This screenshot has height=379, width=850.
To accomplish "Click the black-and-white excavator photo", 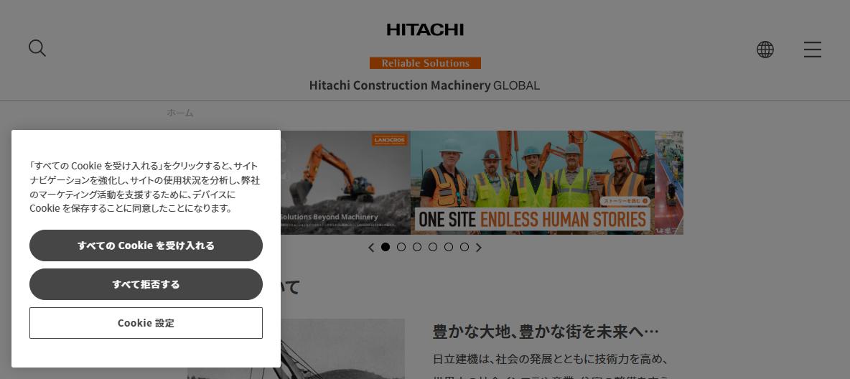I will [342, 349].
